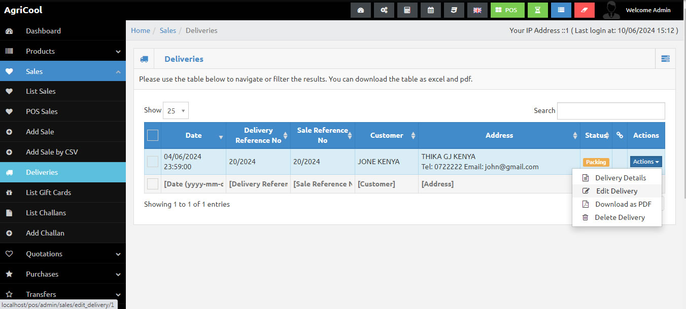Click the UK flag language icon
The height and width of the screenshot is (309, 686).
pos(477,10)
